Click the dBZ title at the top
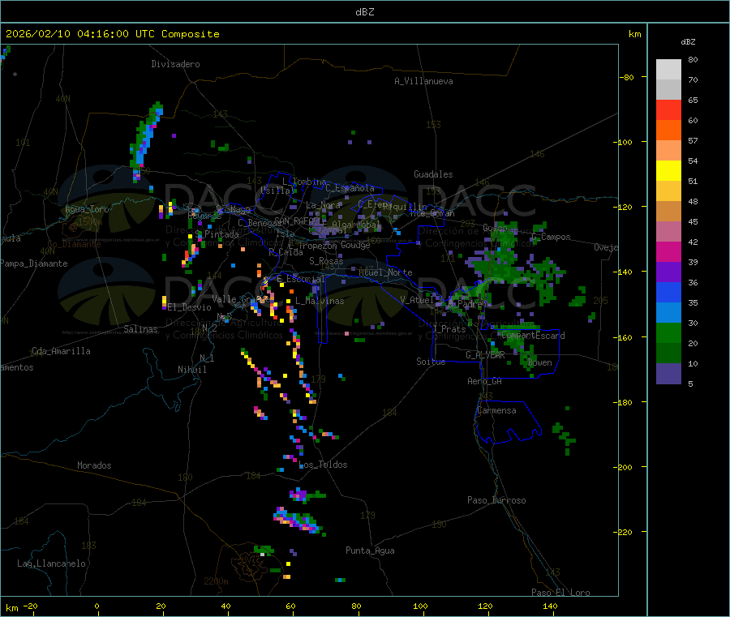This screenshot has height=617, width=730. pyautogui.click(x=364, y=12)
